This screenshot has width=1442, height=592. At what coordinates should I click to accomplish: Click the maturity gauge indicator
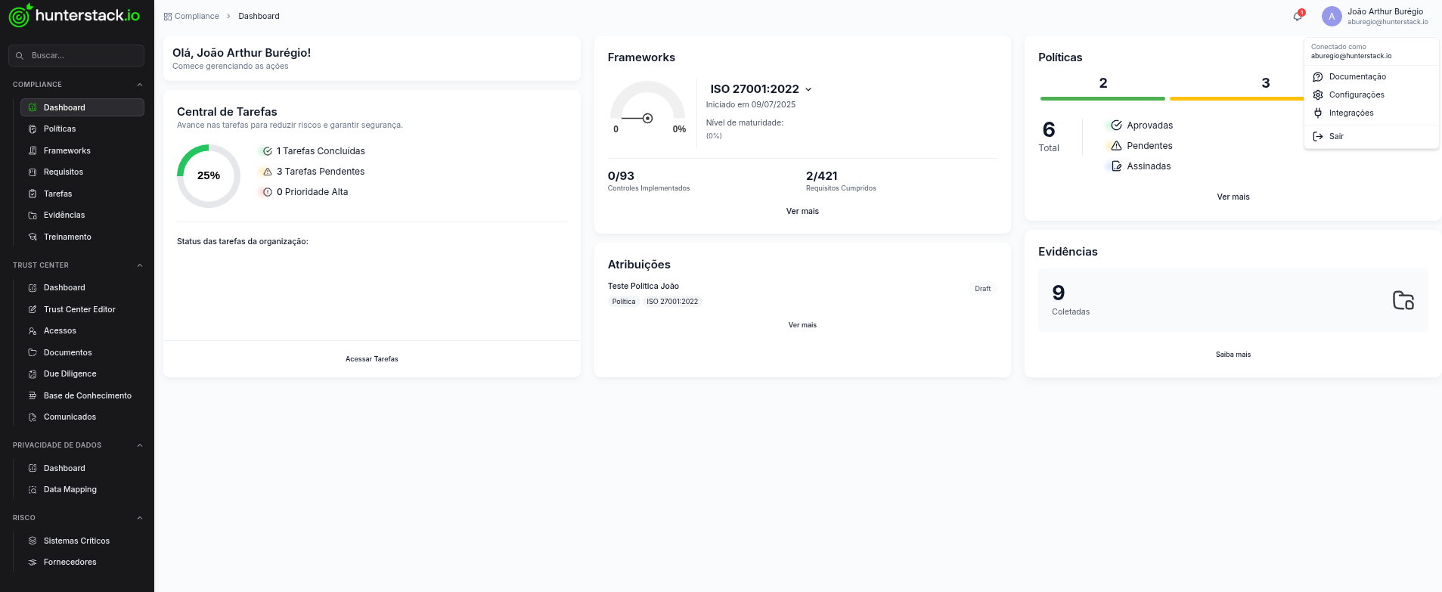tap(647, 118)
